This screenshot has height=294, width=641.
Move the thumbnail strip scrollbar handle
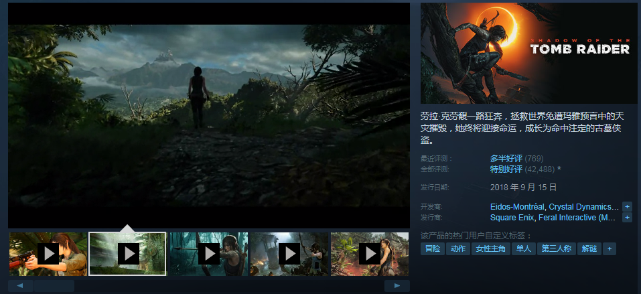(54, 286)
